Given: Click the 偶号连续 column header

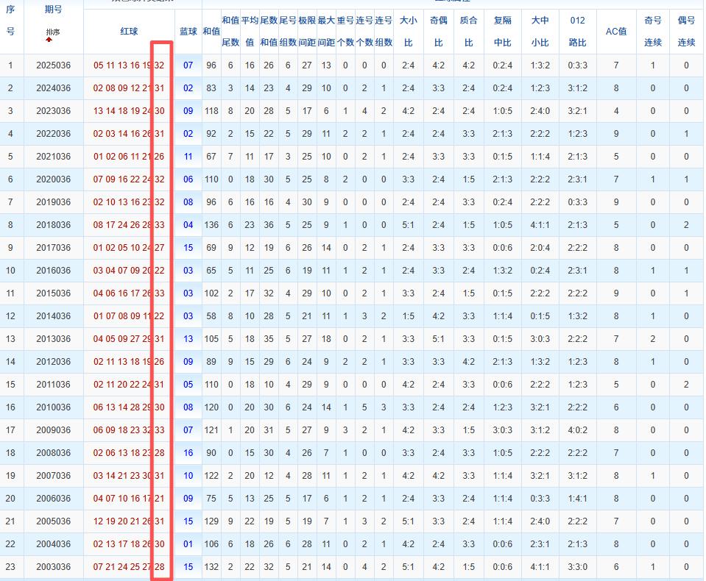Looking at the screenshot, I should pyautogui.click(x=686, y=32).
